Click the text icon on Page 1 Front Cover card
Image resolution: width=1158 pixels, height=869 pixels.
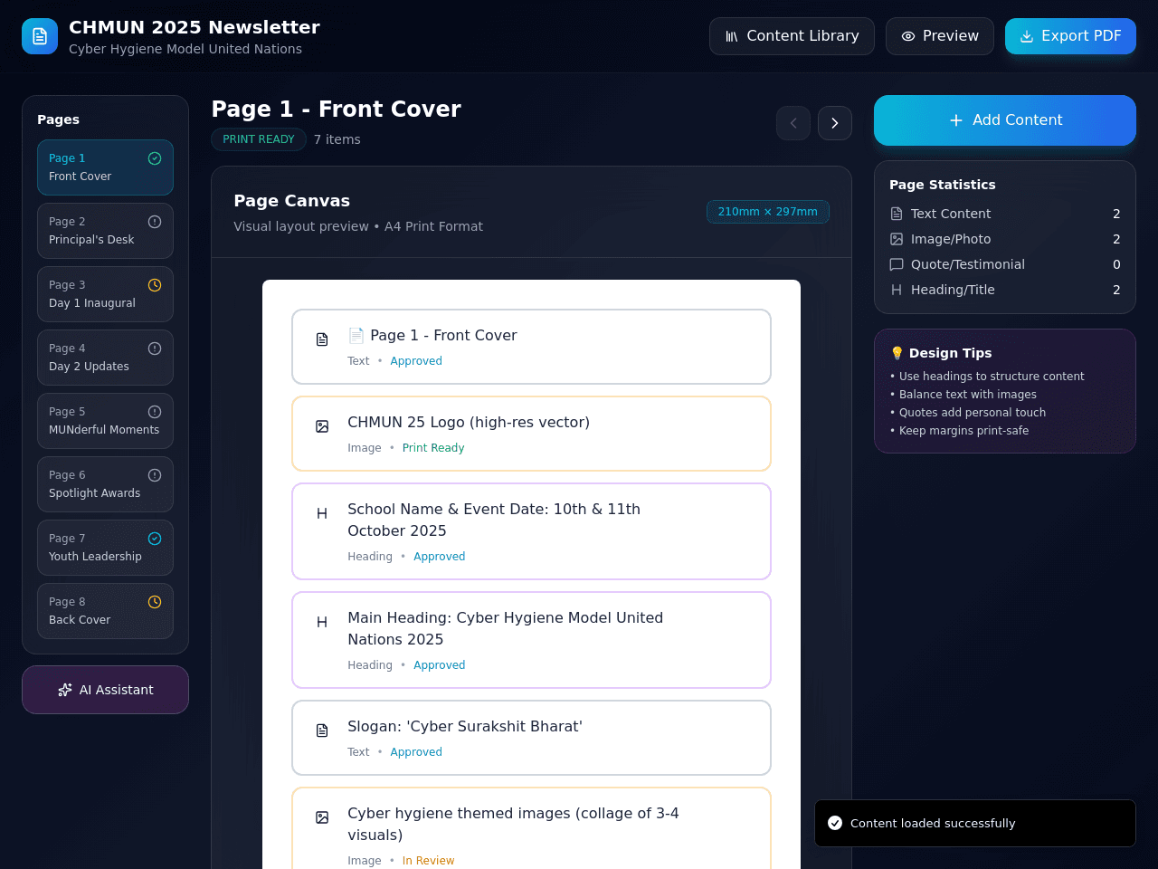click(322, 339)
